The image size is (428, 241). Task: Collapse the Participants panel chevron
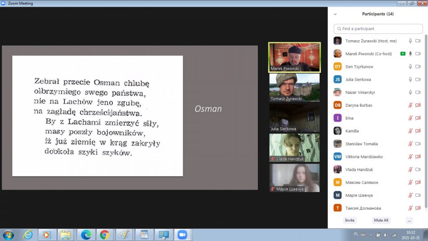[335, 14]
